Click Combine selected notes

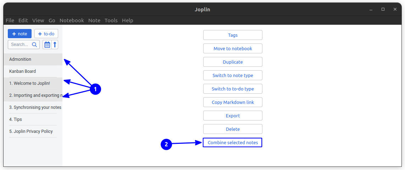(232, 142)
